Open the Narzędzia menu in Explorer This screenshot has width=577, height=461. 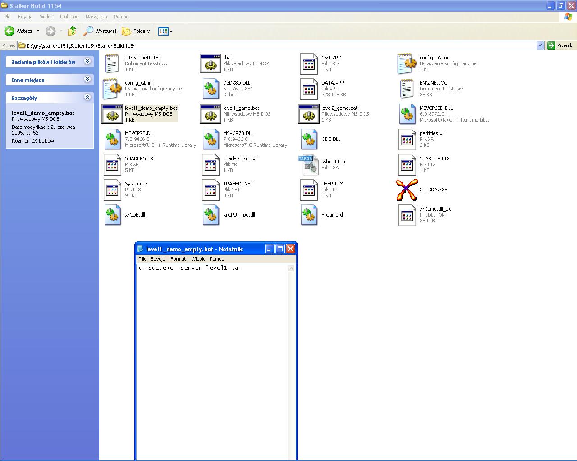(96, 17)
